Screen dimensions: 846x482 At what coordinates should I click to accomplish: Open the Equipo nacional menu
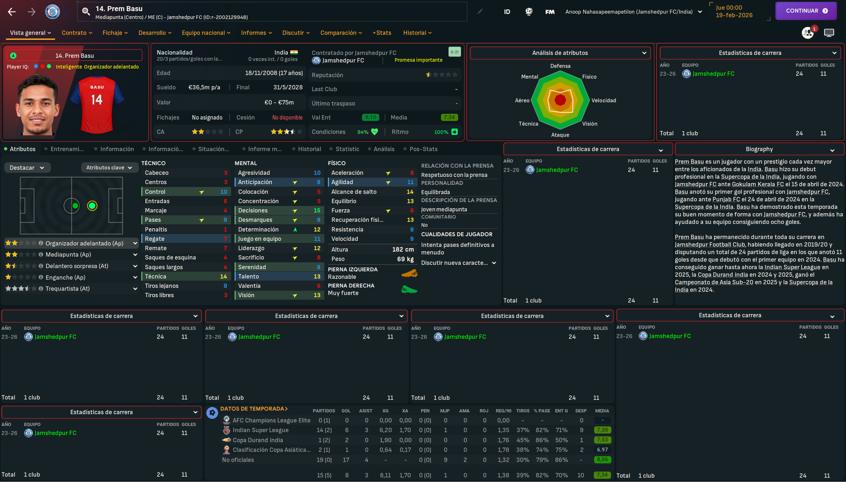coord(206,33)
